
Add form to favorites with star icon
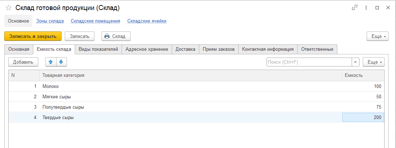pyautogui.click(x=9, y=8)
